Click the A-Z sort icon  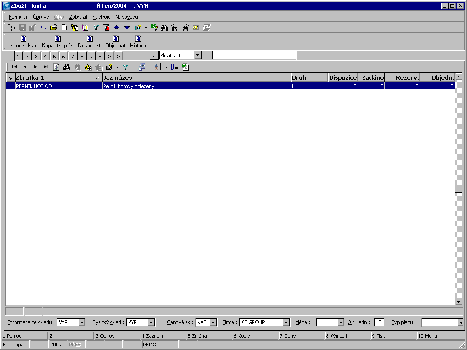(x=158, y=67)
